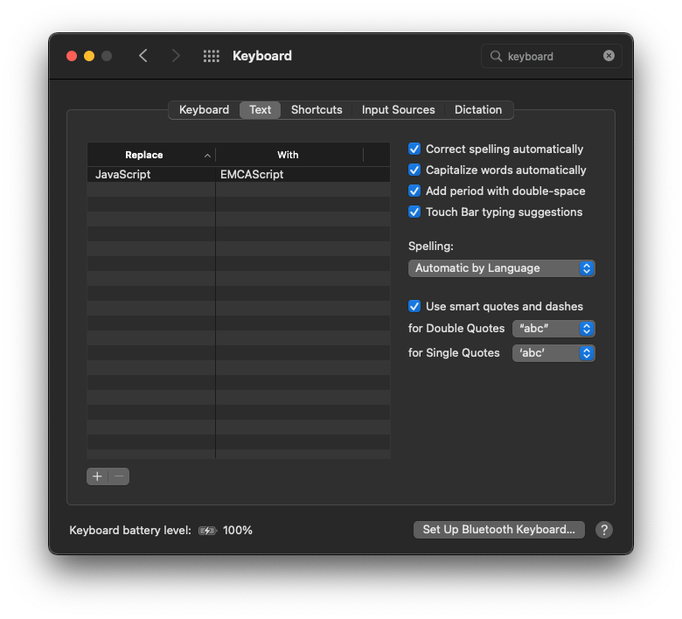
Task: Click the keyboard battery charging icon
Action: click(207, 531)
